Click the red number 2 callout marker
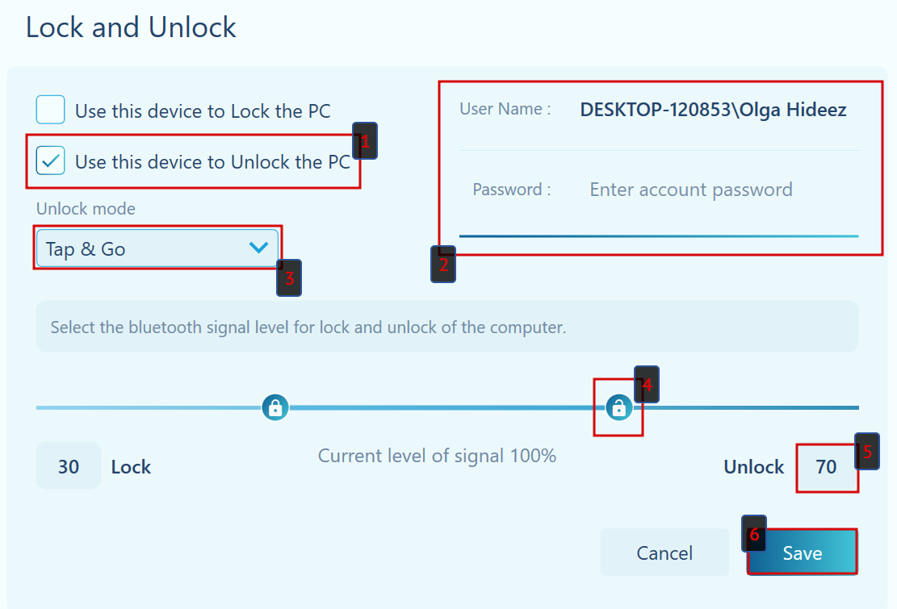This screenshot has height=609, width=897. click(443, 265)
